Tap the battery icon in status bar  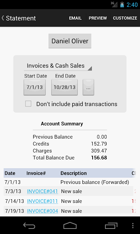122,5
